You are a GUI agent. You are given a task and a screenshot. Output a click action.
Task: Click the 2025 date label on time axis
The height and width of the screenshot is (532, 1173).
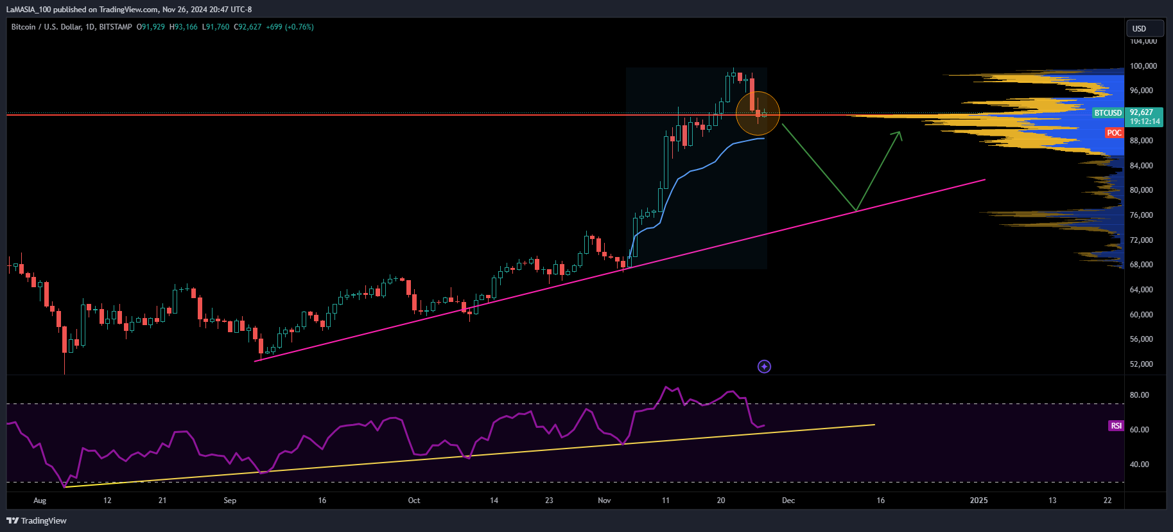tap(978, 501)
